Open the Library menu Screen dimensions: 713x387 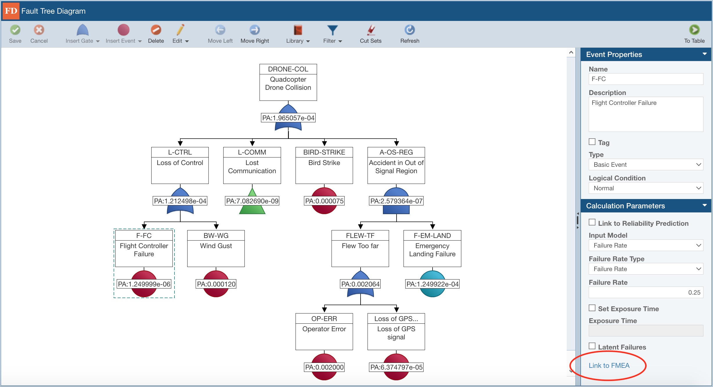coord(298,33)
